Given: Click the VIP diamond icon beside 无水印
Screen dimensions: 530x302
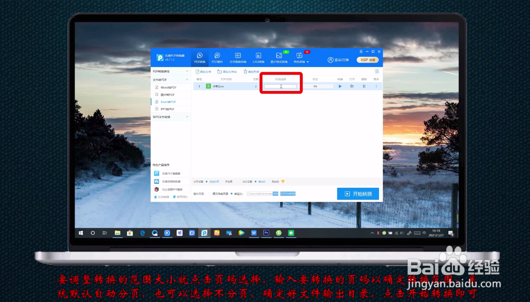Looking at the screenshot, I should (283, 182).
